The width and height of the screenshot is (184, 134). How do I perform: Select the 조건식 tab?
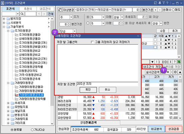click(x=11, y=9)
